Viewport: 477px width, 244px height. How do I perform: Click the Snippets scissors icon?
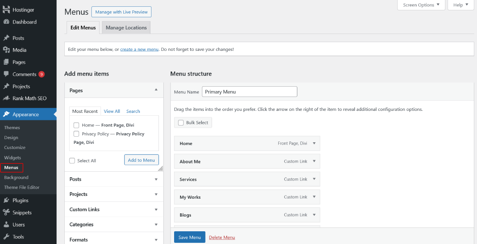click(7, 212)
